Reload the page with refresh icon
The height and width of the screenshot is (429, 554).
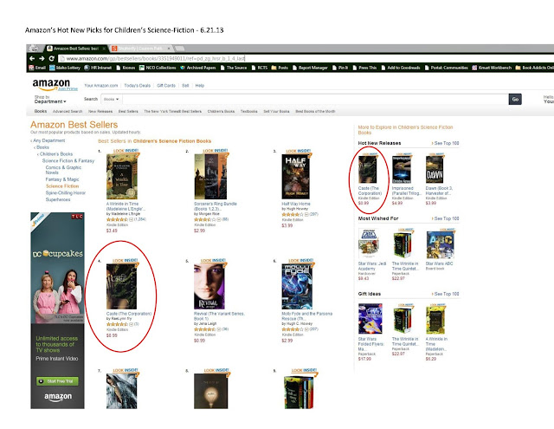[x=52, y=58]
